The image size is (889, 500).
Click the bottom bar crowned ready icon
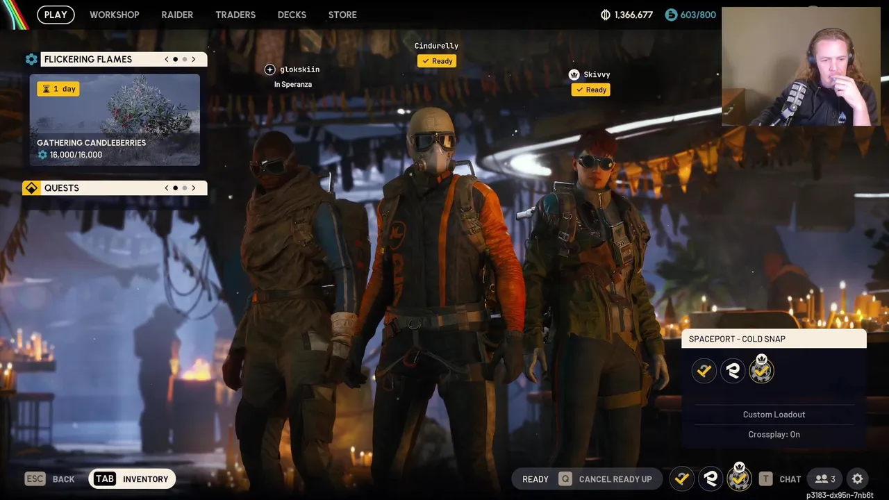(x=739, y=477)
